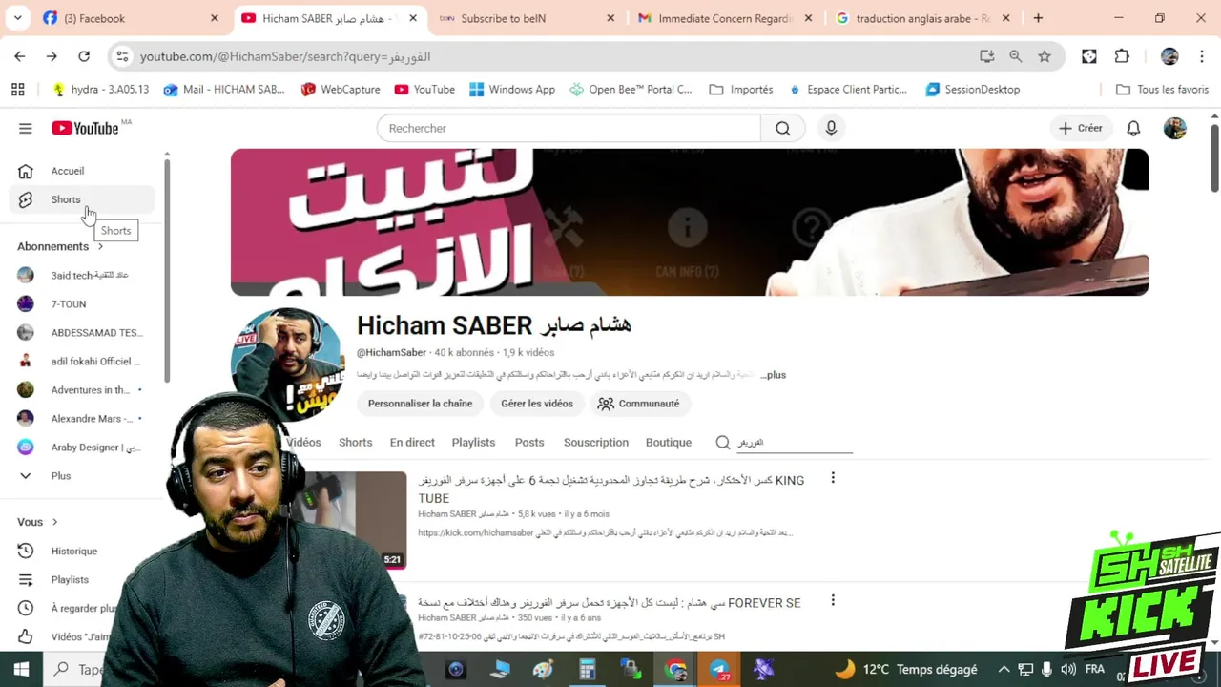This screenshot has width=1221, height=687.
Task: Open the YouTube bookmark
Action: (424, 89)
